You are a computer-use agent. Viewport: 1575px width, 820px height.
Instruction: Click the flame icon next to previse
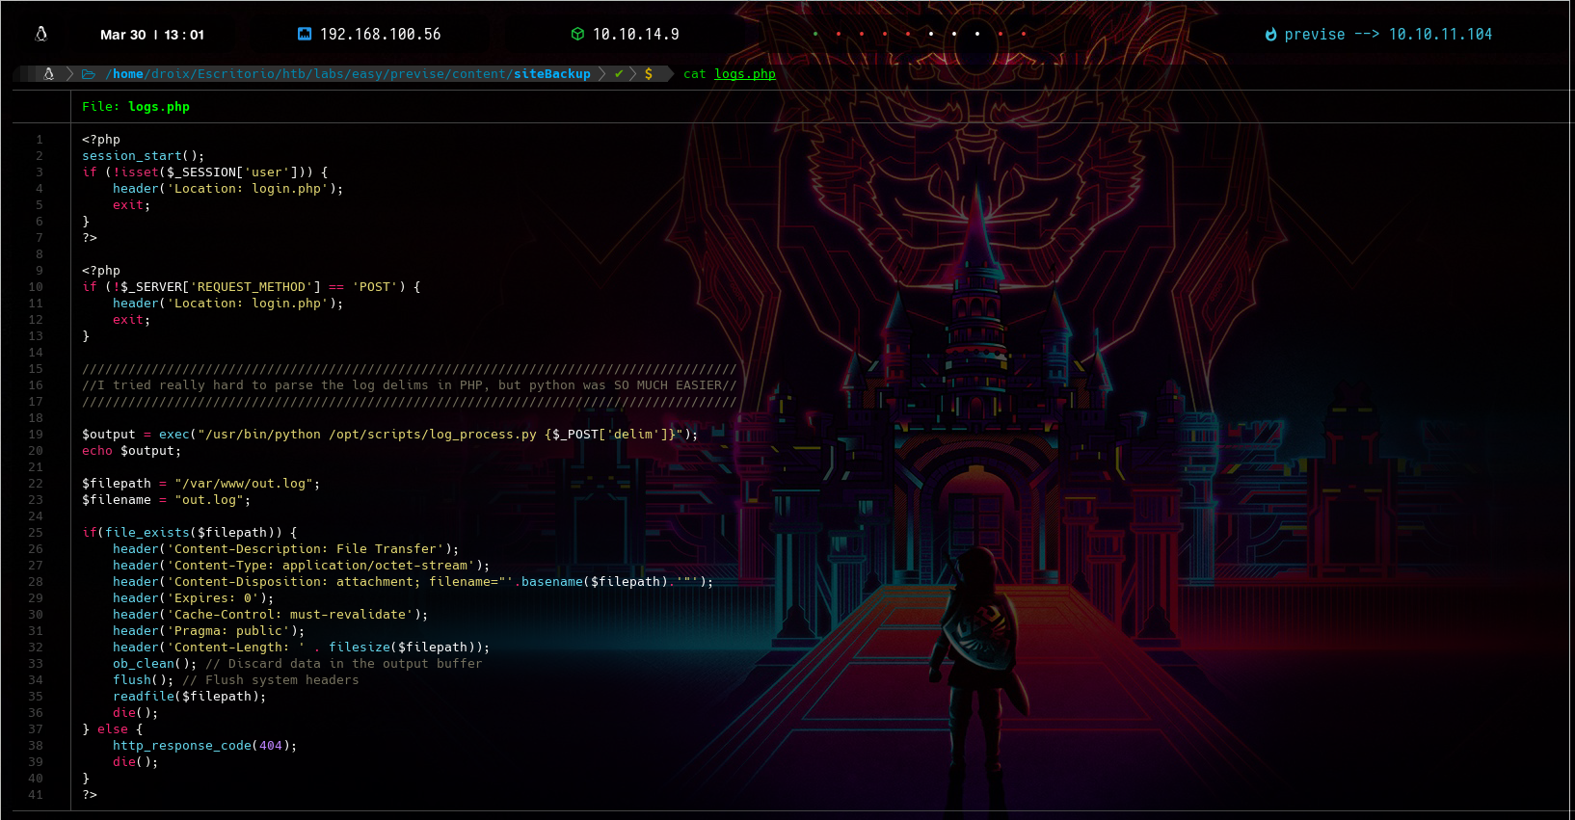[1270, 35]
